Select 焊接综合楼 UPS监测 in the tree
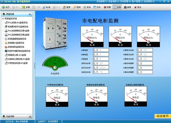Image resolution: width=171 pixels, height=123 pixels. pyautogui.click(x=17, y=55)
